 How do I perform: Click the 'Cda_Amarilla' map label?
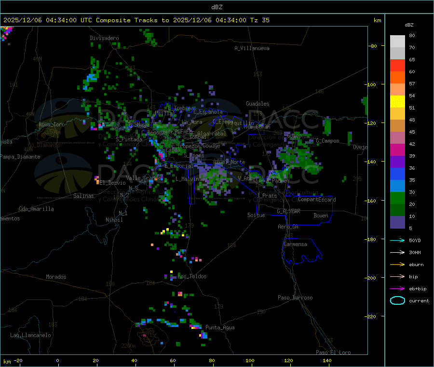tap(36, 209)
